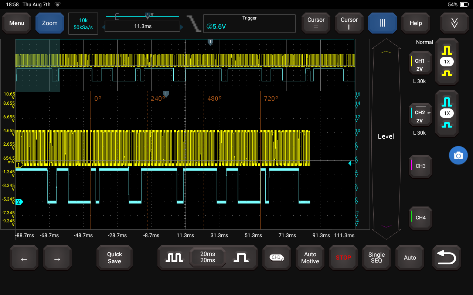This screenshot has width=473, height=295.
Task: Expand the double-chevron dropdown at top right
Action: tap(454, 23)
